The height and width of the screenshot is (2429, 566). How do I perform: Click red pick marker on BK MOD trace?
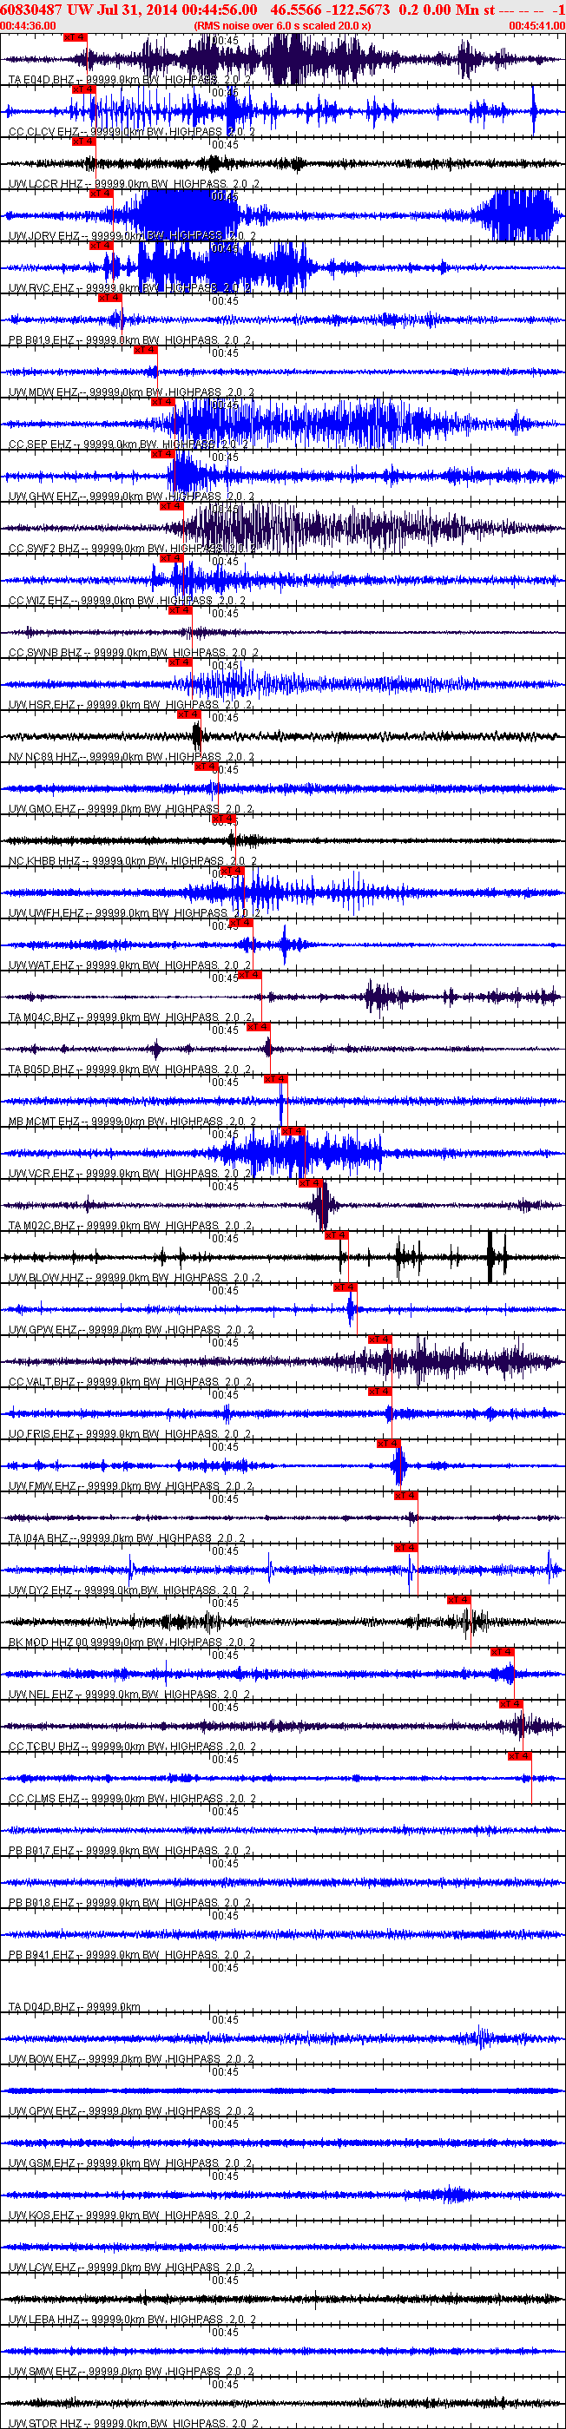[457, 1599]
